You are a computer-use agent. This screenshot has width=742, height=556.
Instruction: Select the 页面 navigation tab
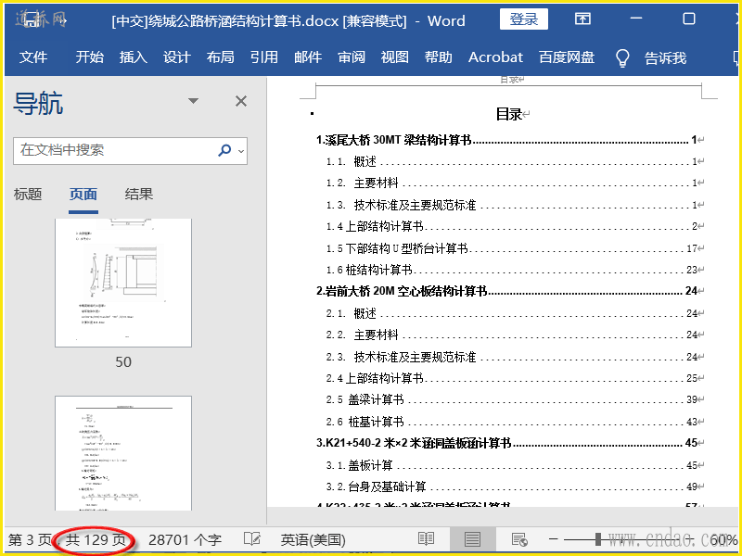[83, 195]
